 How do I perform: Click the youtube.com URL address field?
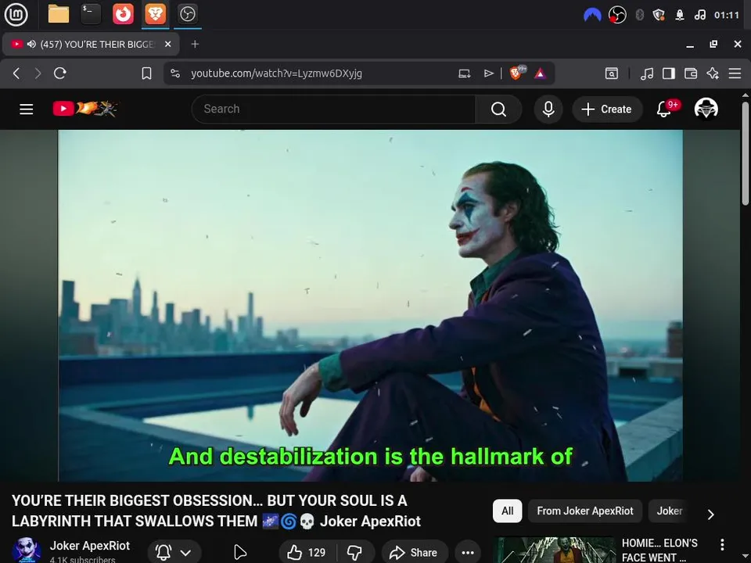click(276, 74)
